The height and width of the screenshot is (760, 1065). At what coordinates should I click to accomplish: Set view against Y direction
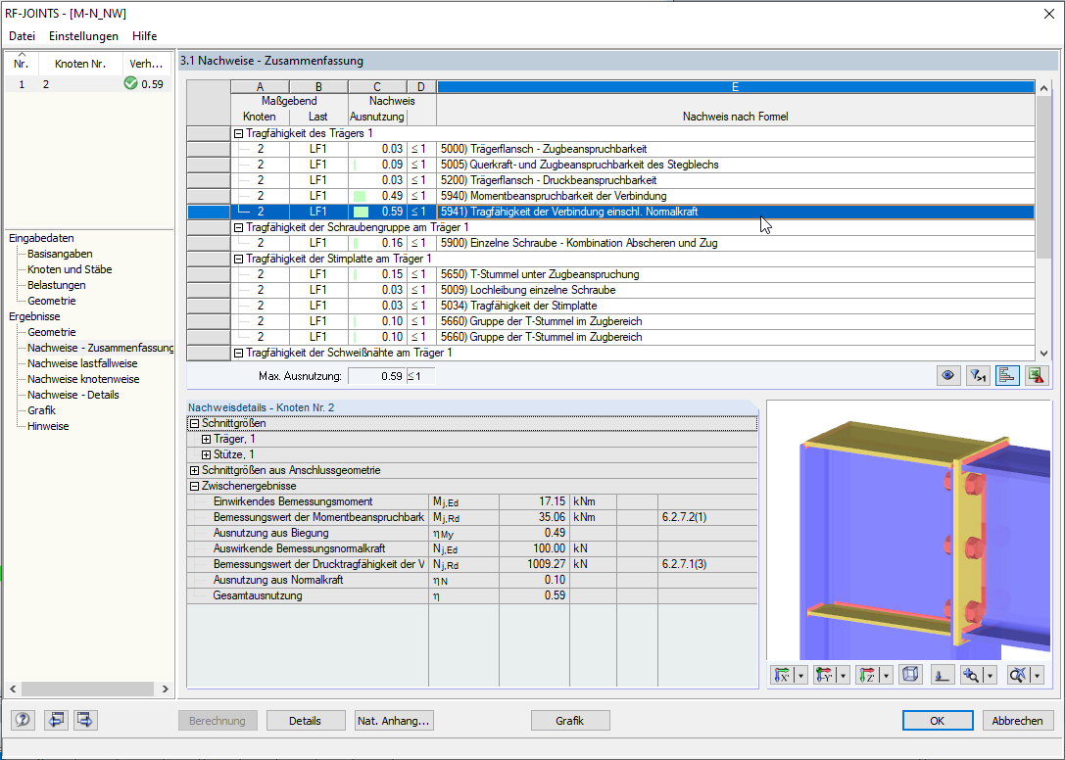coord(825,675)
